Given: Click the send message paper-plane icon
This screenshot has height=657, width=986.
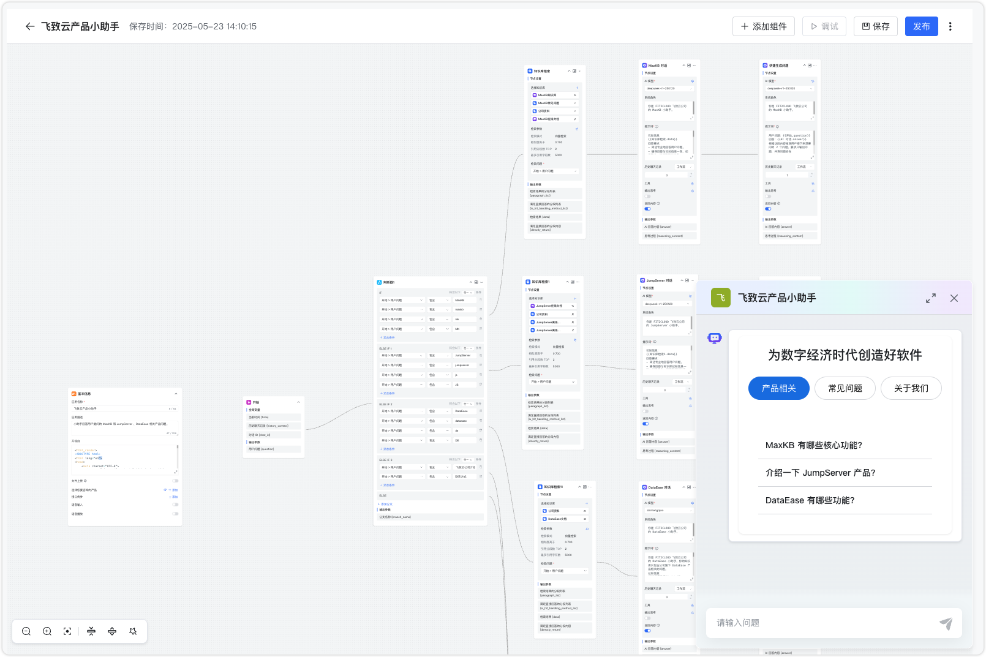Looking at the screenshot, I should click(946, 623).
